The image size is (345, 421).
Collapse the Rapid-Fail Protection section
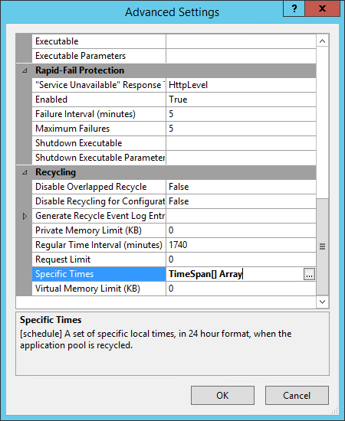[25, 70]
